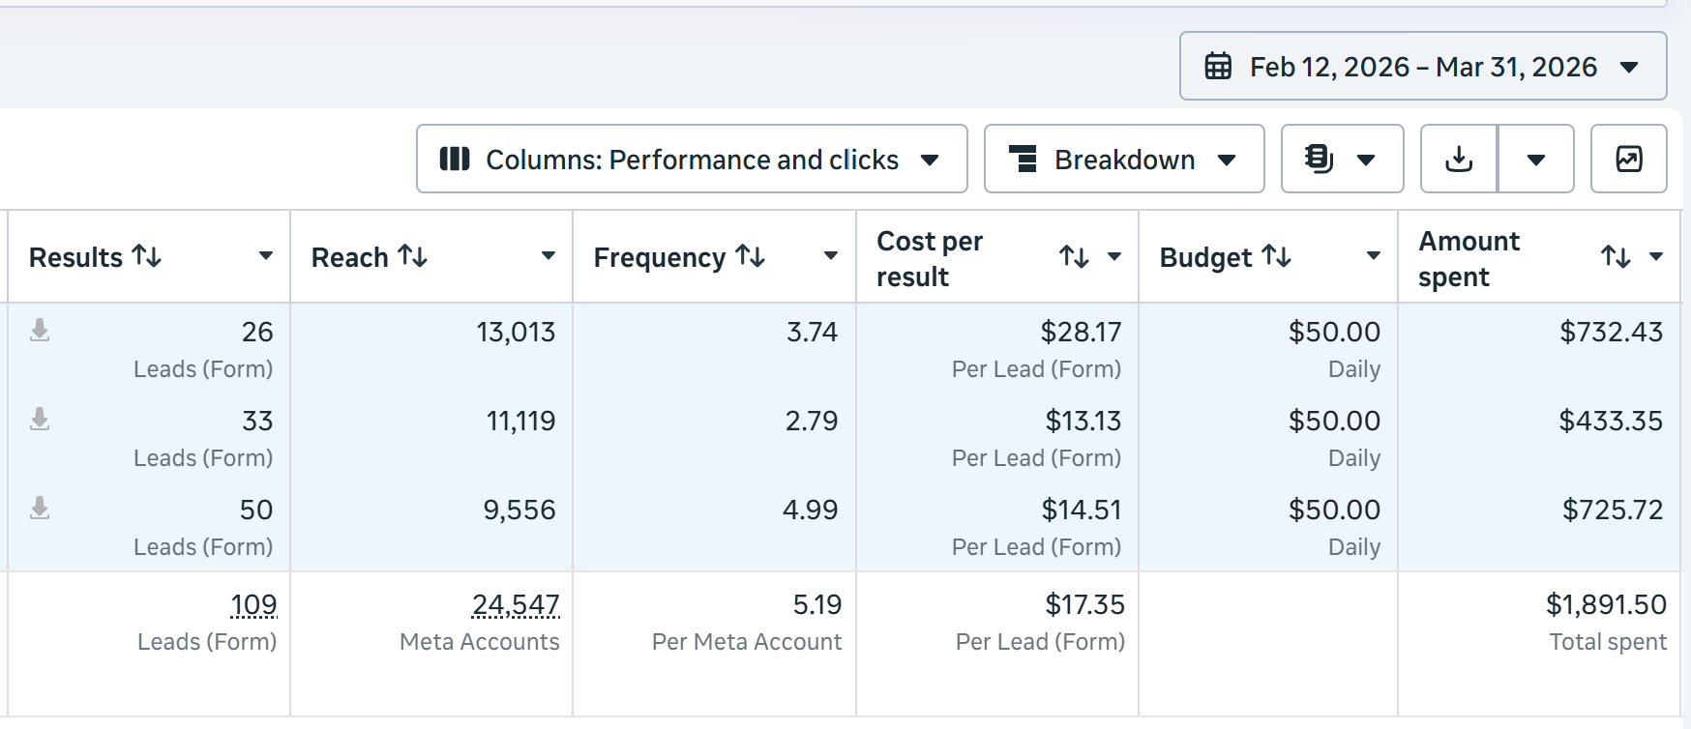
Task: Click the charts view icon button
Action: tap(1629, 159)
